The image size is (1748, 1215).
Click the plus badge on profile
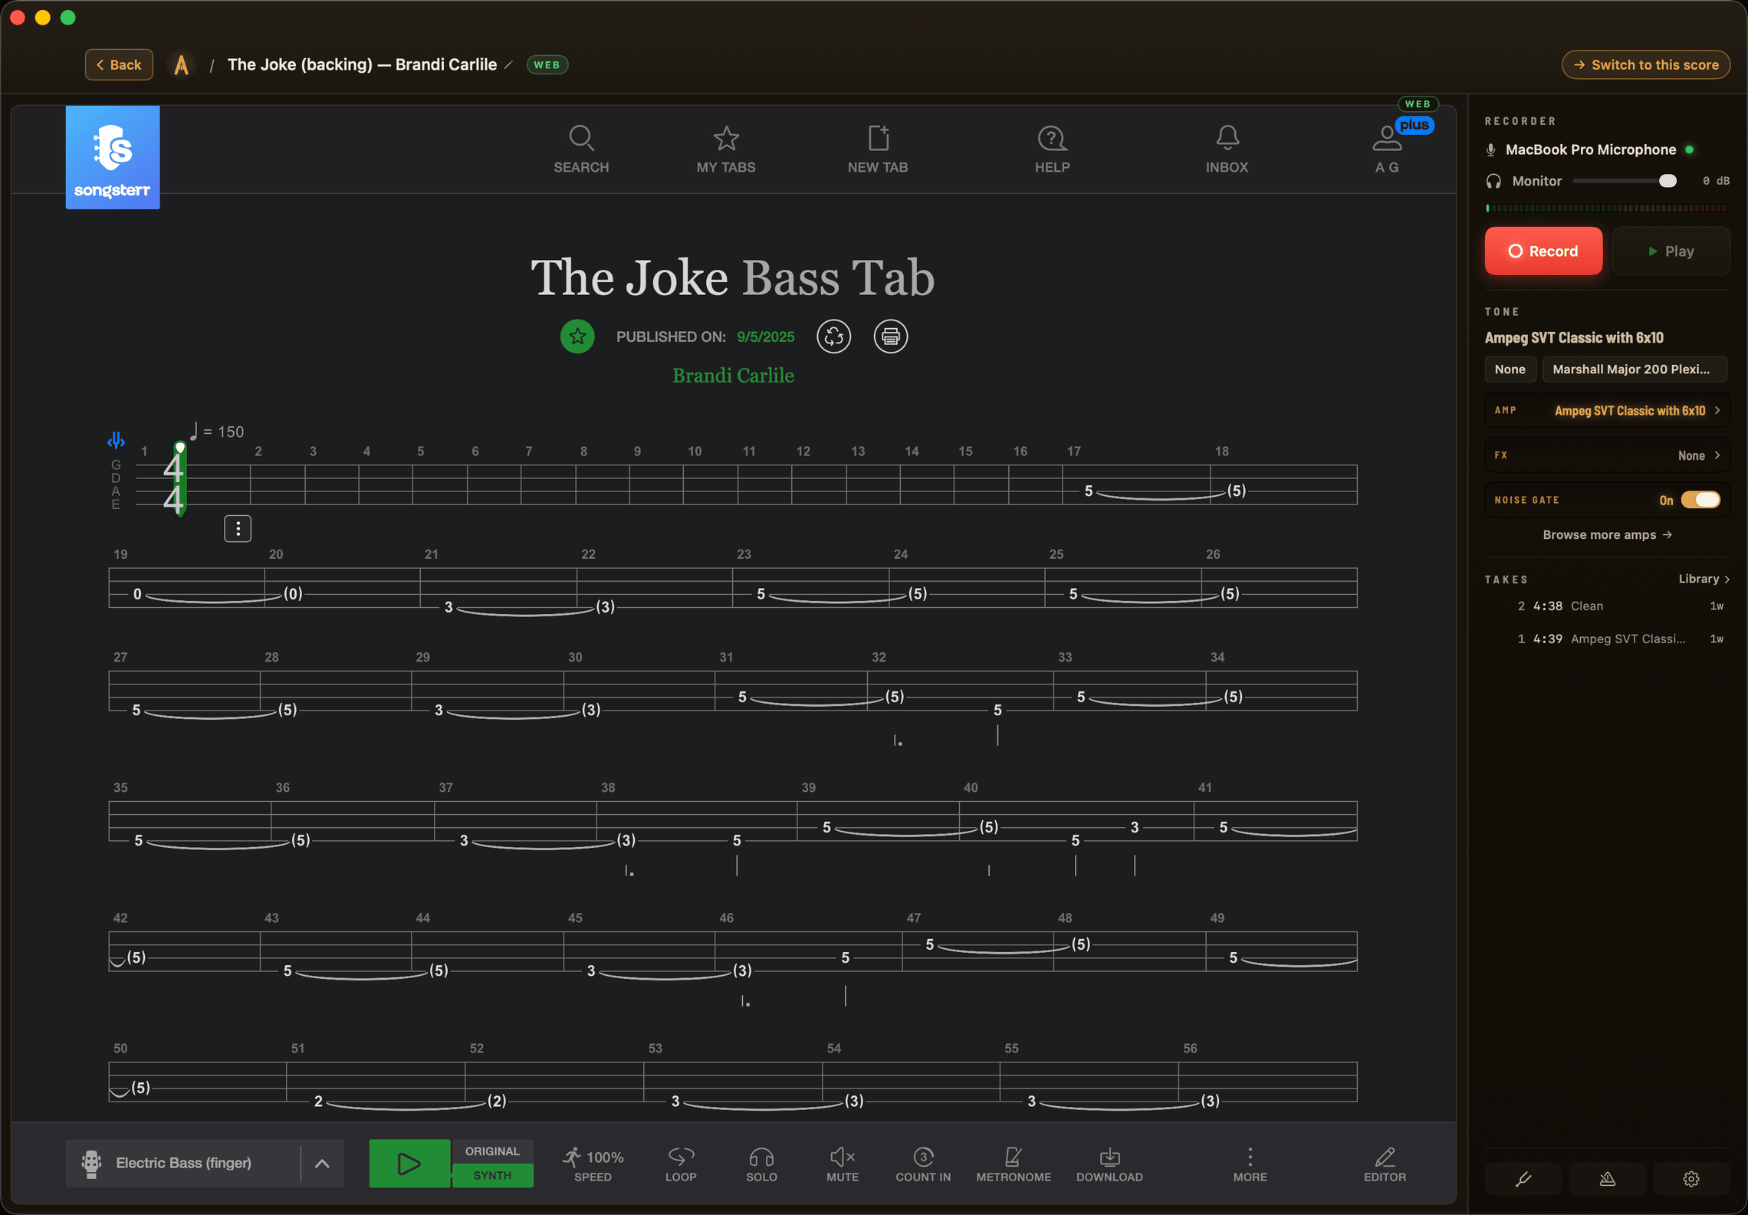(x=1414, y=125)
